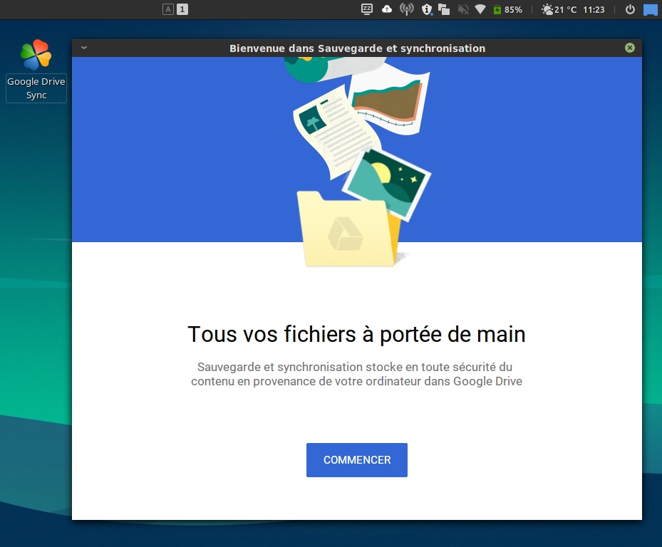
Task: Open the power session menu
Action: pyautogui.click(x=630, y=9)
